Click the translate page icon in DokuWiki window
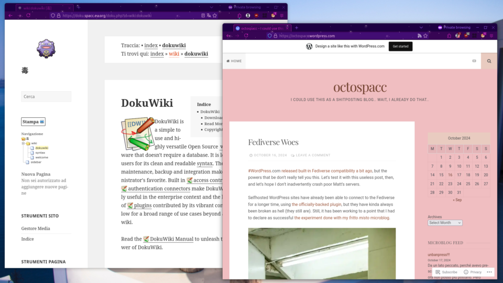This screenshot has height=283, width=503. click(209, 15)
